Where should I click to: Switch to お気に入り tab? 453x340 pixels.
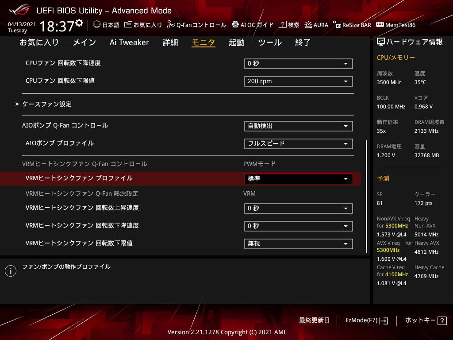click(39, 42)
